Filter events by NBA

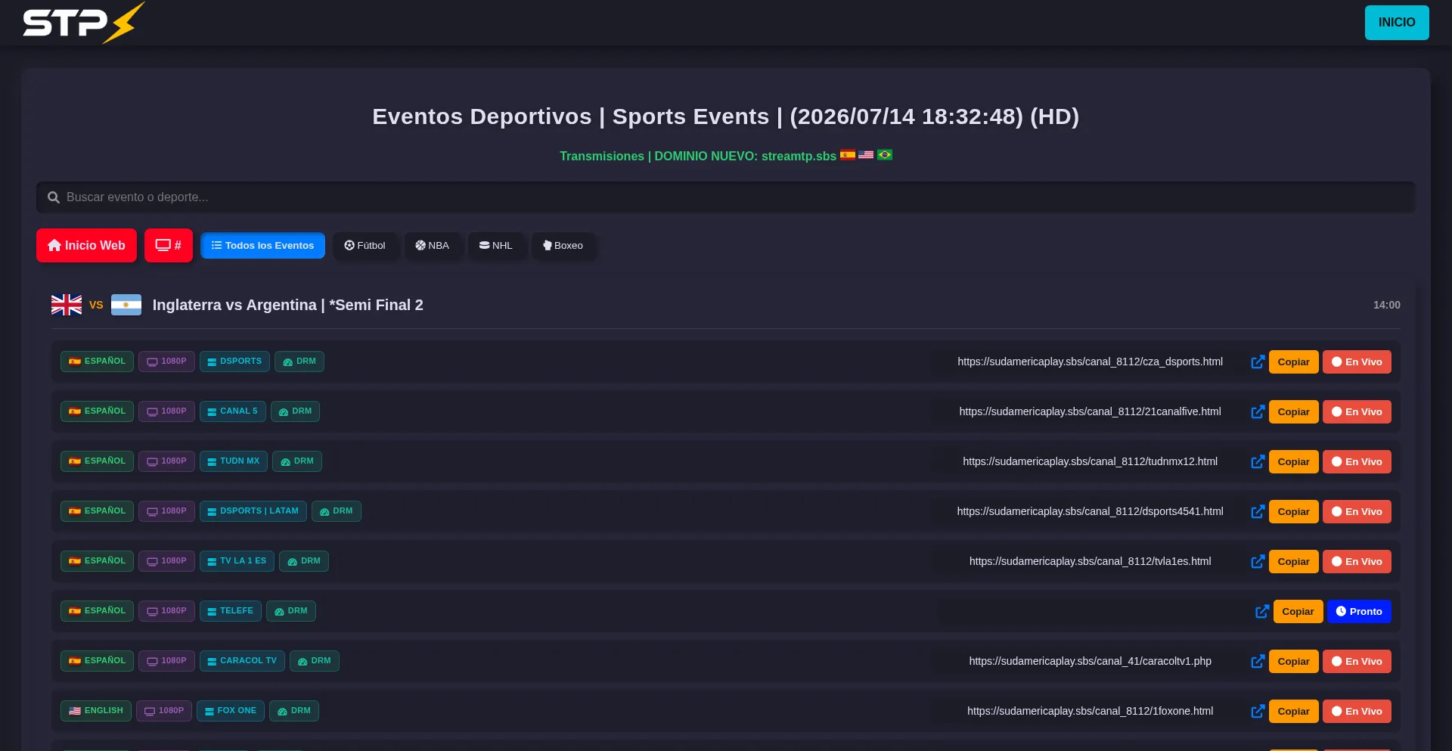(x=433, y=246)
